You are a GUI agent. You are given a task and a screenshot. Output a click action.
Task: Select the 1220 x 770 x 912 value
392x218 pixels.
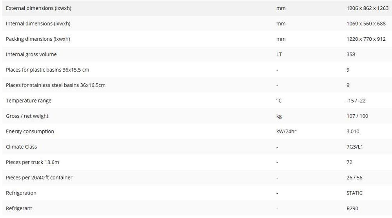(x=366, y=39)
